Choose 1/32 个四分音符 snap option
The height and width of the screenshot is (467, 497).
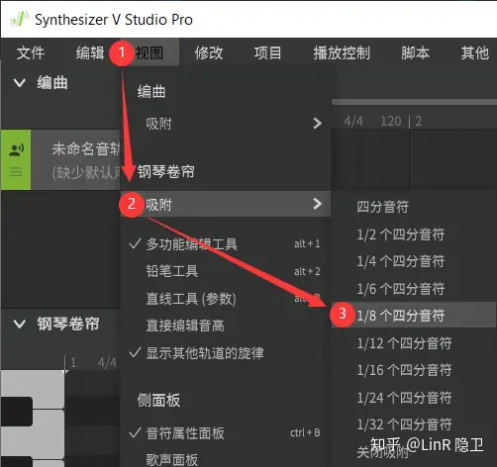click(414, 424)
